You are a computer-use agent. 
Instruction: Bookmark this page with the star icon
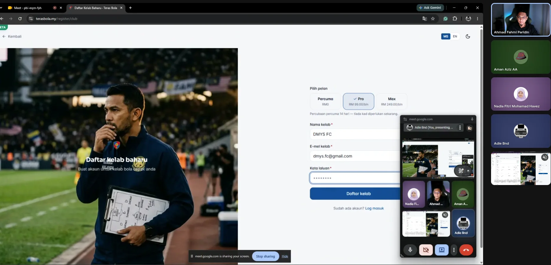click(x=433, y=19)
